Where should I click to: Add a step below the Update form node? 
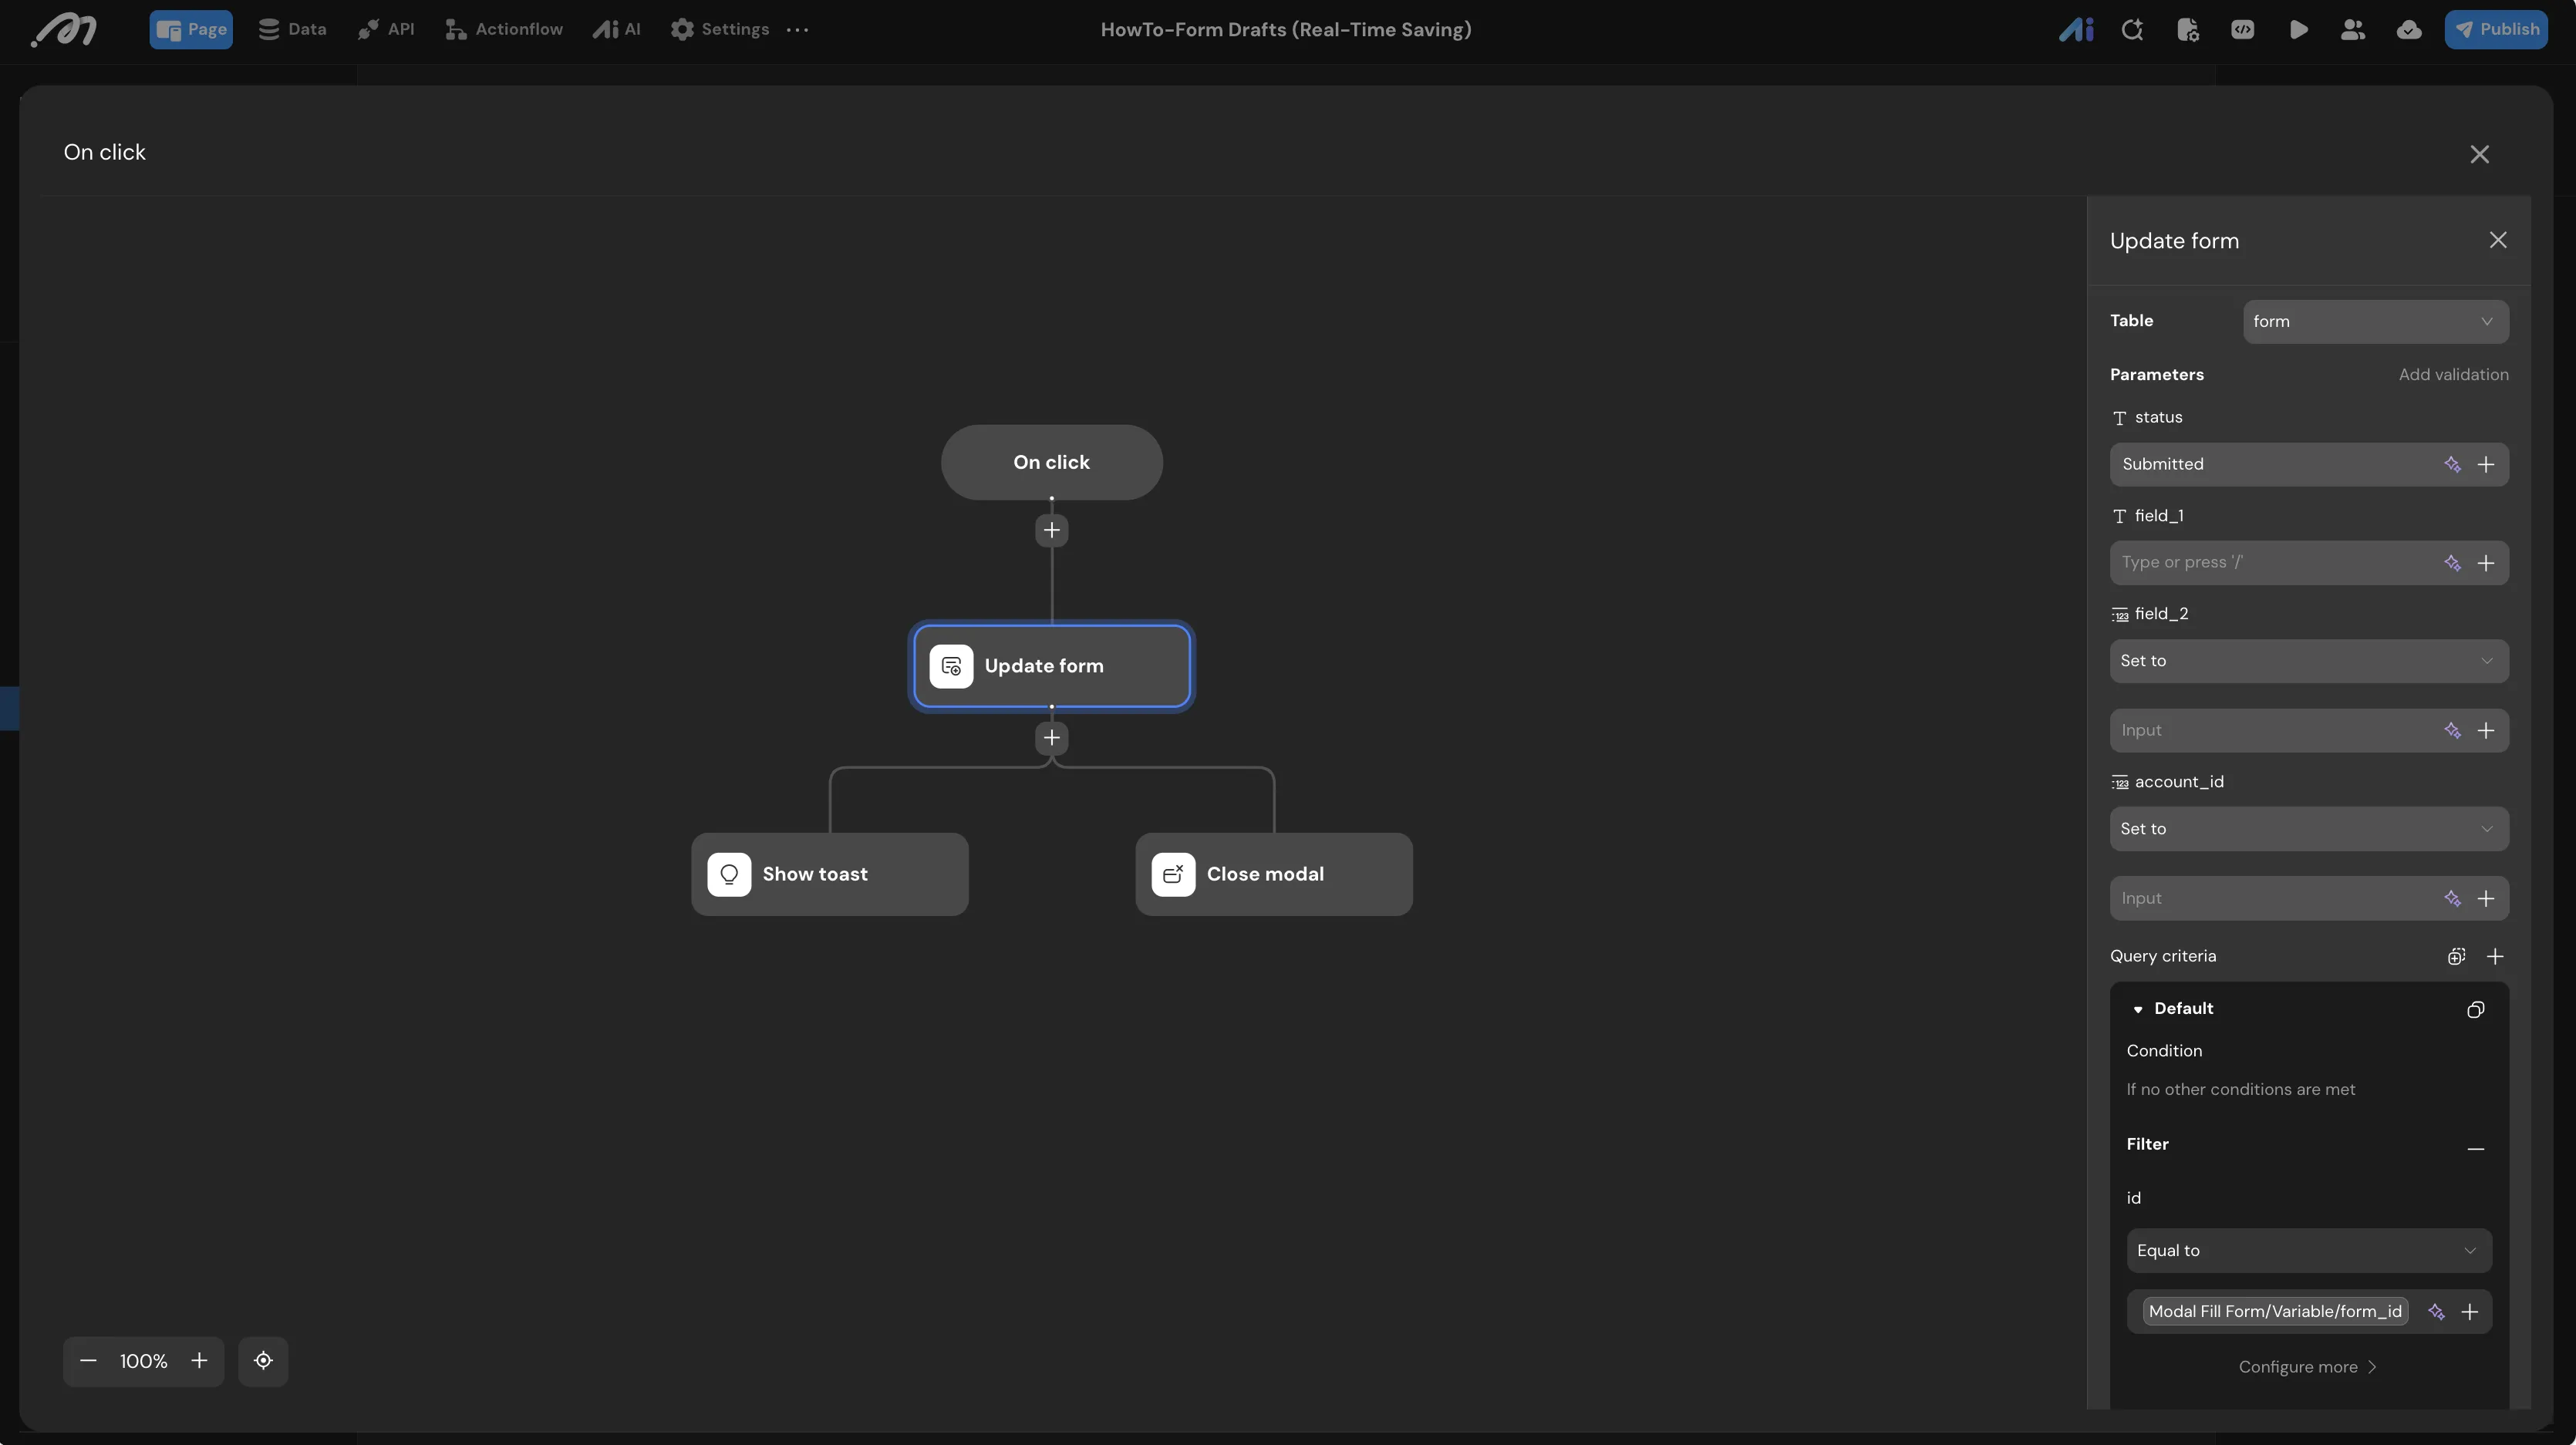point(1051,738)
